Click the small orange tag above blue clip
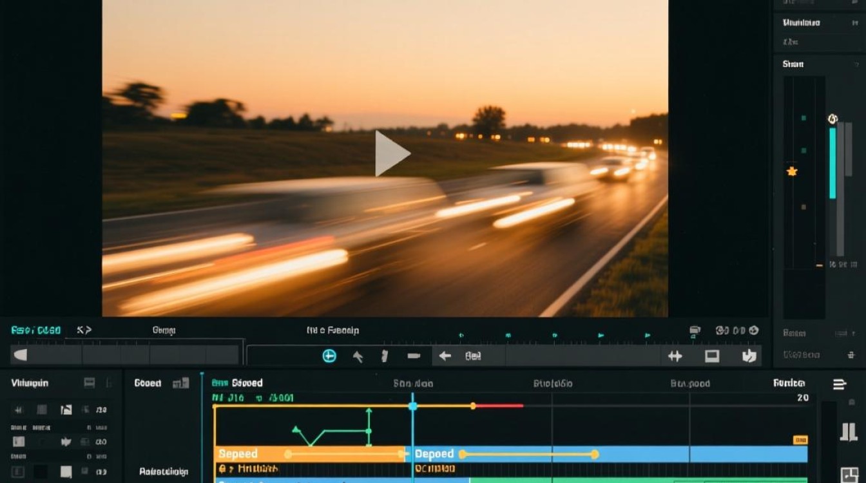866x483 pixels. (800, 440)
